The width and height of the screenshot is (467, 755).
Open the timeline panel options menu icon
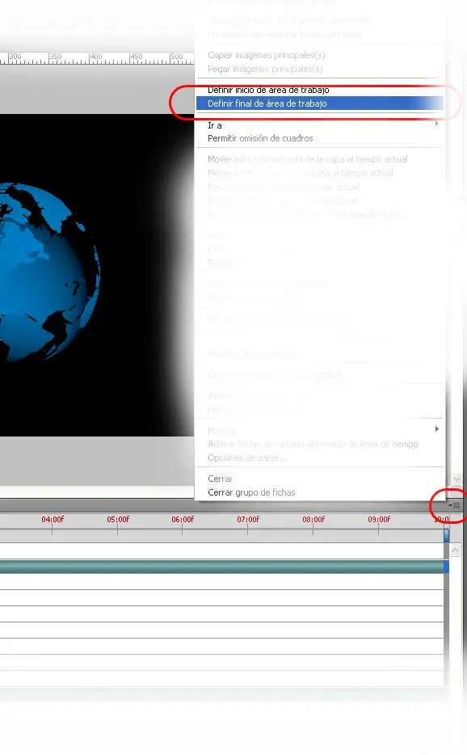click(x=455, y=505)
